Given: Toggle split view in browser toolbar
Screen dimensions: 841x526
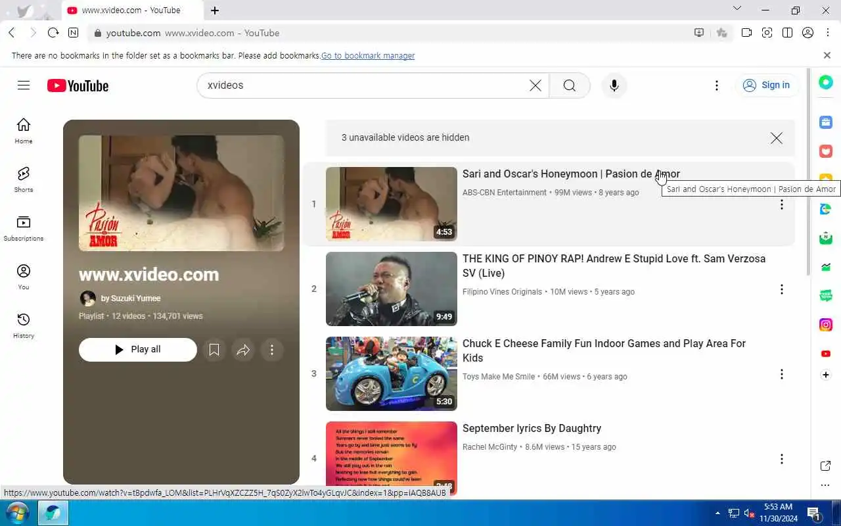Looking at the screenshot, I should point(787,33).
